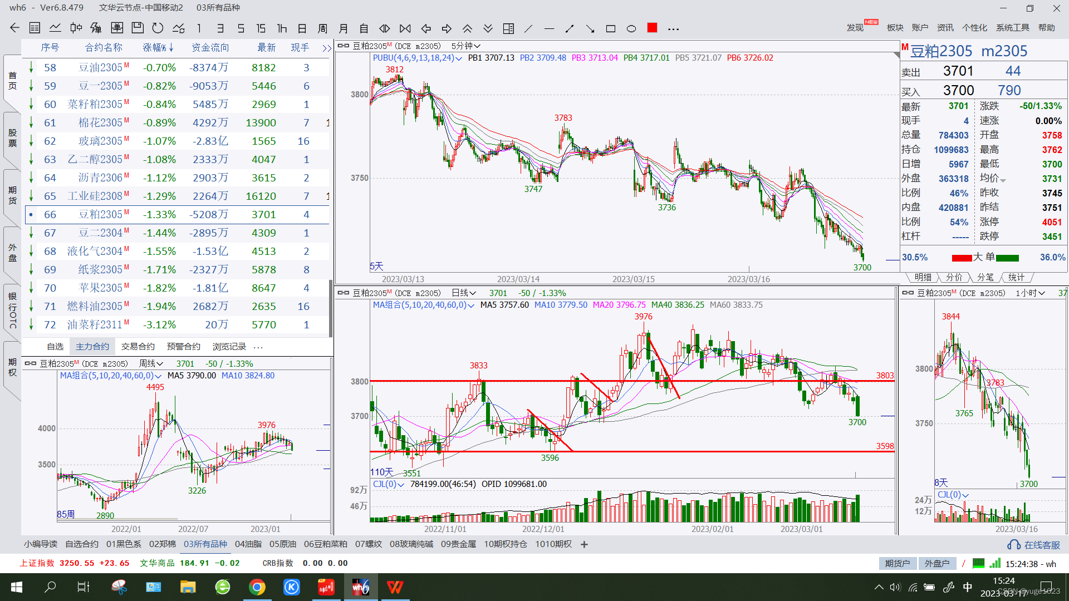Sort table by 涨幅% column header

(x=158, y=48)
